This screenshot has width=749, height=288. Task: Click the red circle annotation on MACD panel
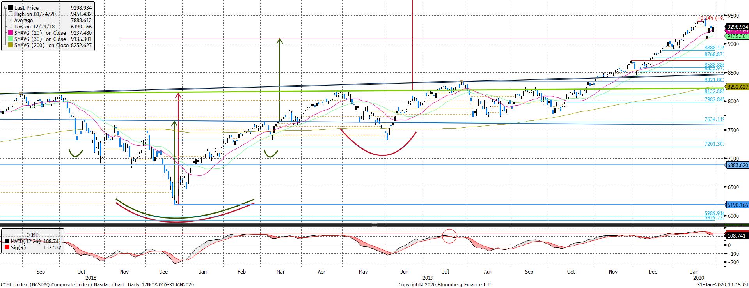(449, 236)
